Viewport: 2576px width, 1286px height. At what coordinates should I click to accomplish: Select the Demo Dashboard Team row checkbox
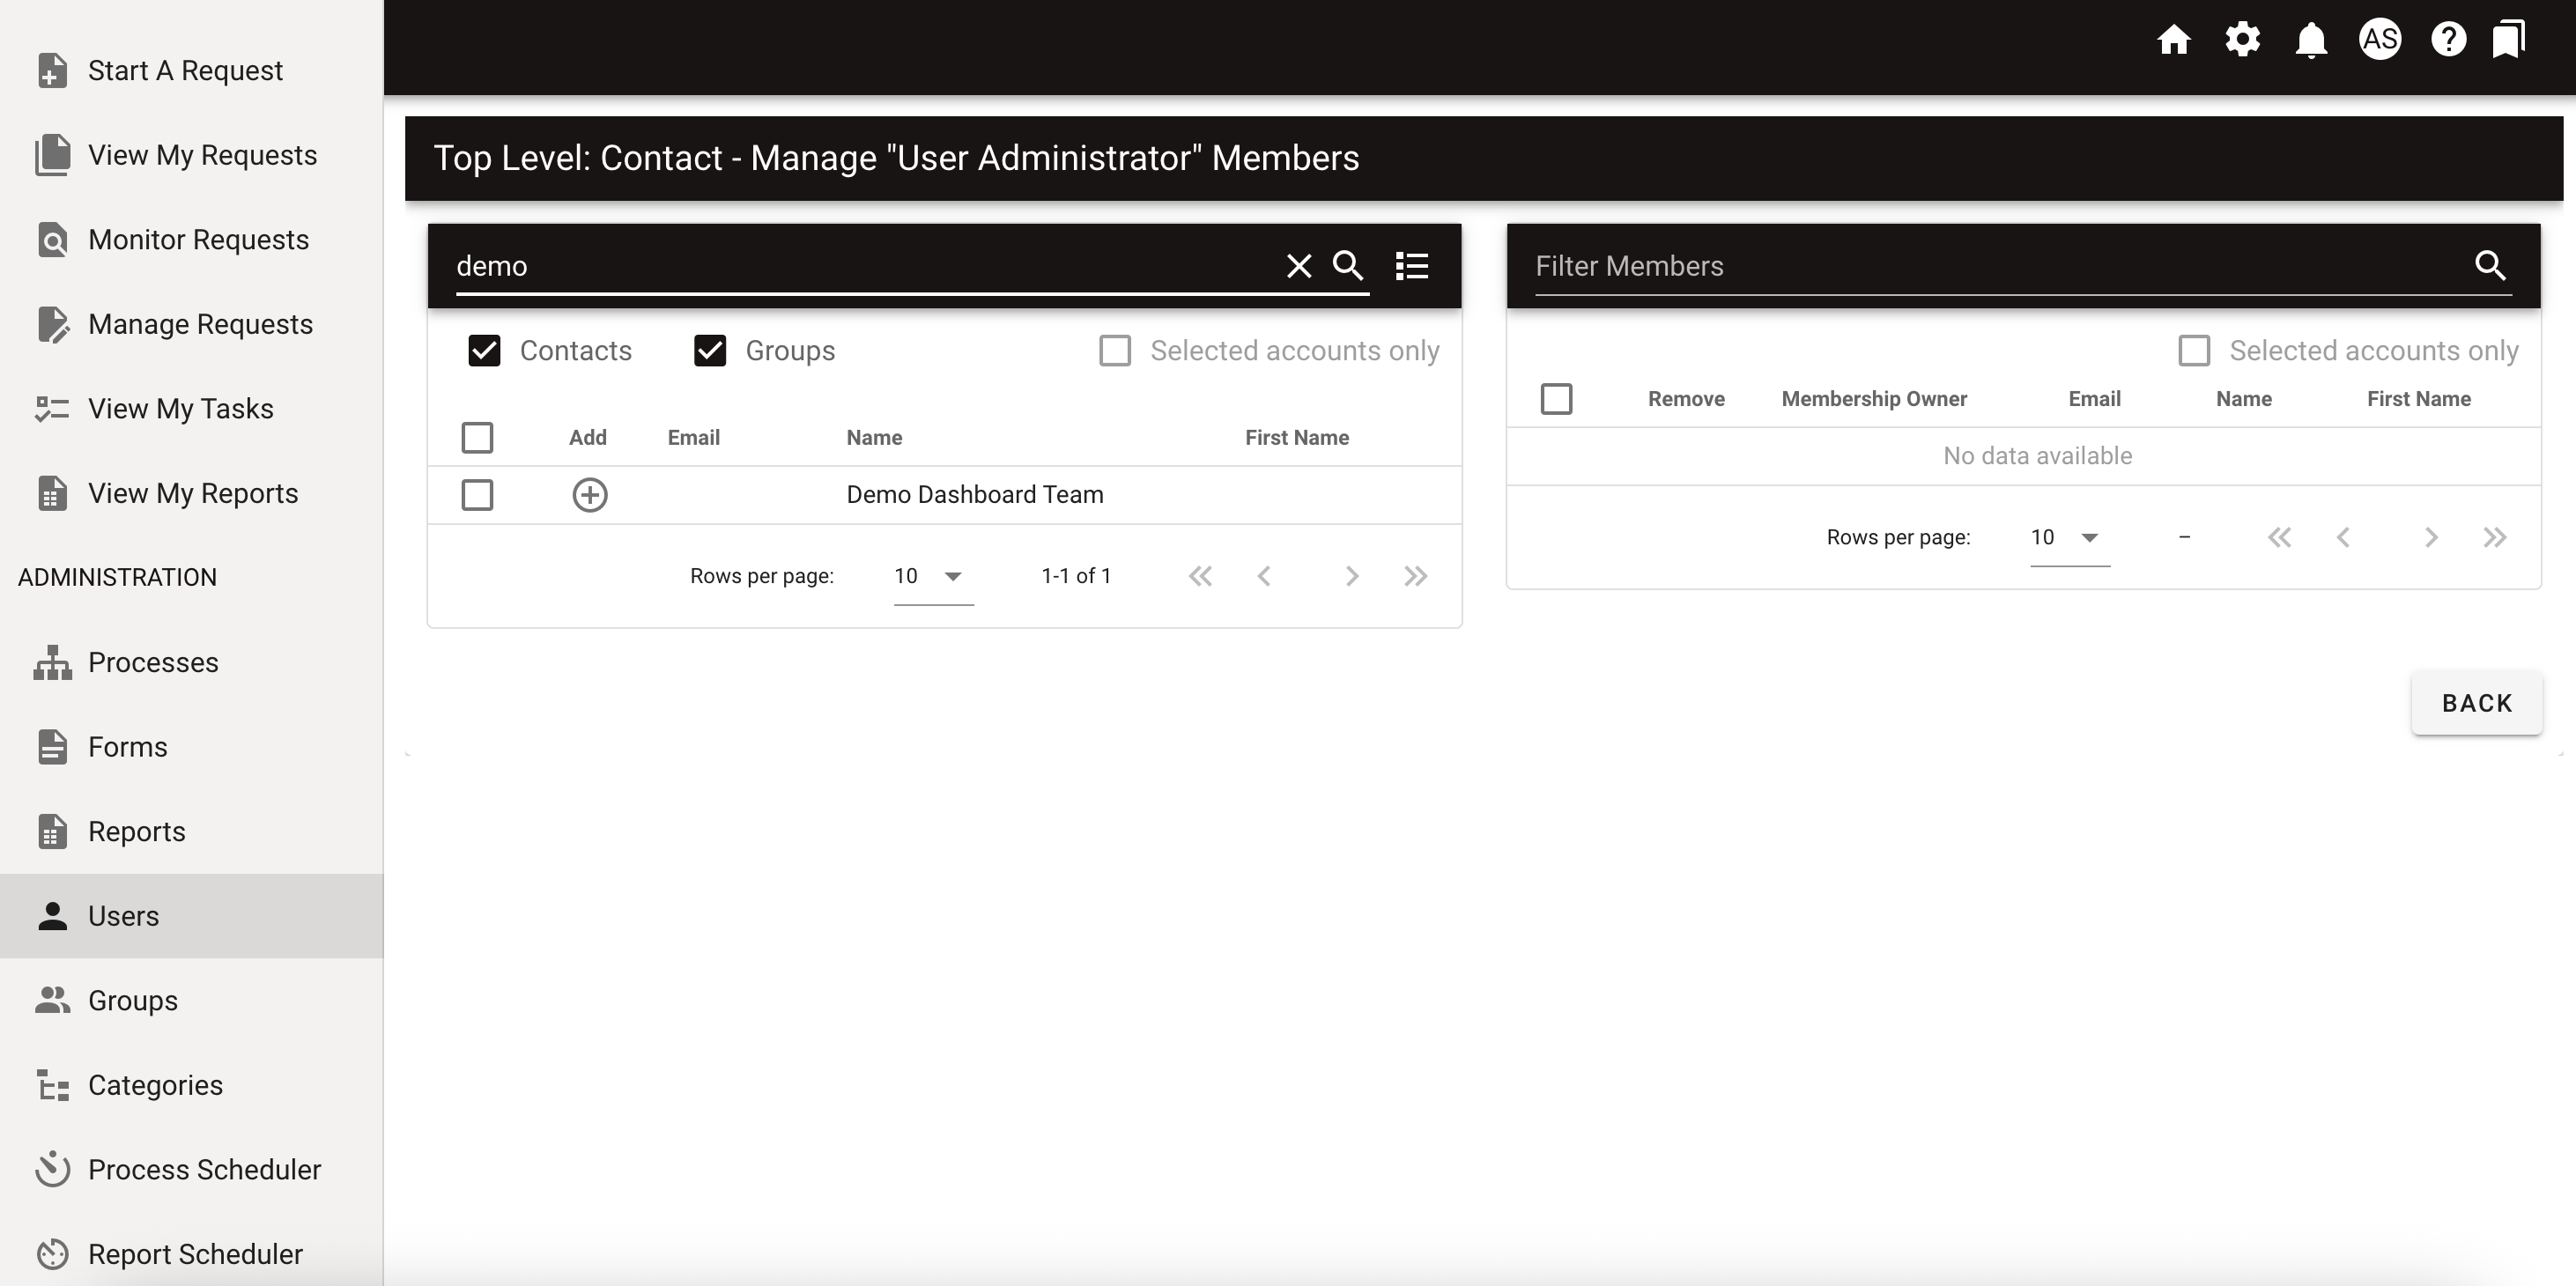click(477, 494)
